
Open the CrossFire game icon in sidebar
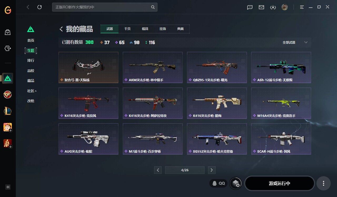[8, 94]
